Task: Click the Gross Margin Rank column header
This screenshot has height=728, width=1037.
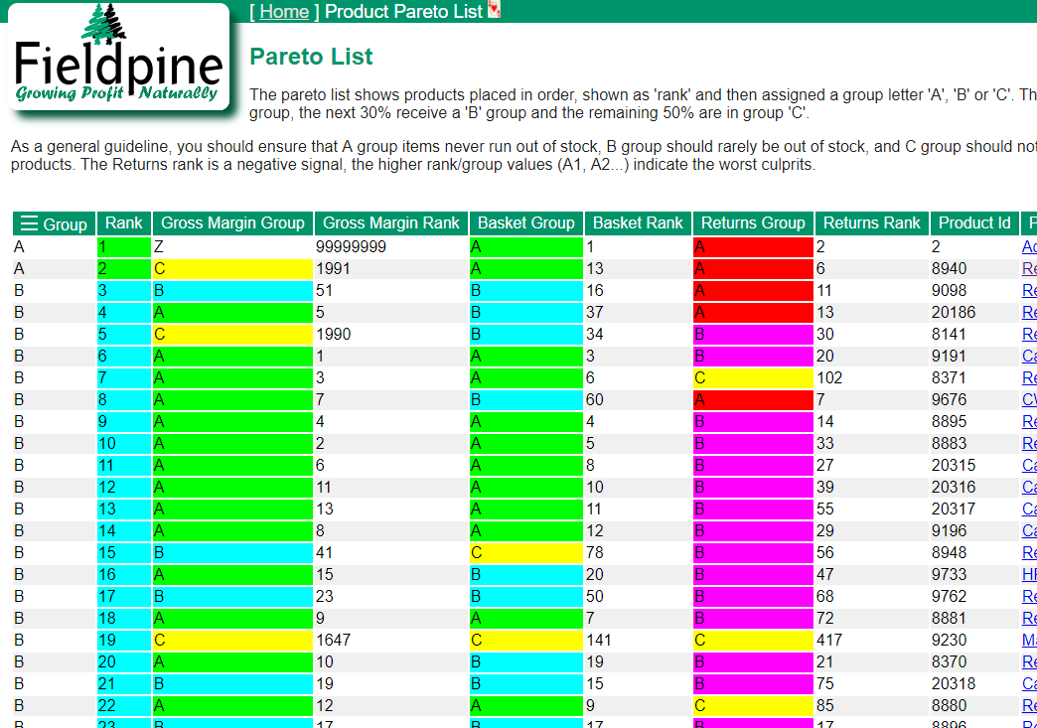Action: click(x=390, y=223)
